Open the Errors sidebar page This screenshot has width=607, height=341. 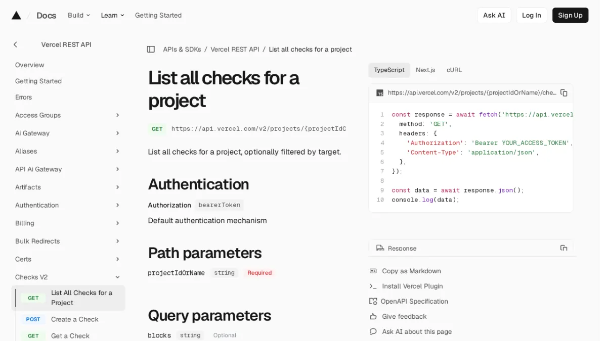pyautogui.click(x=23, y=98)
